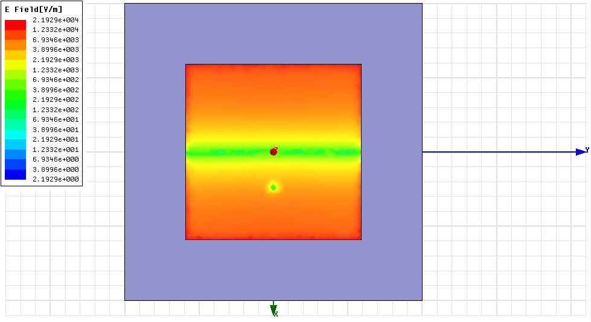Viewport: 591px width, 322px height.
Task: Click legend value 1.2332e+001
Action: (x=56, y=150)
